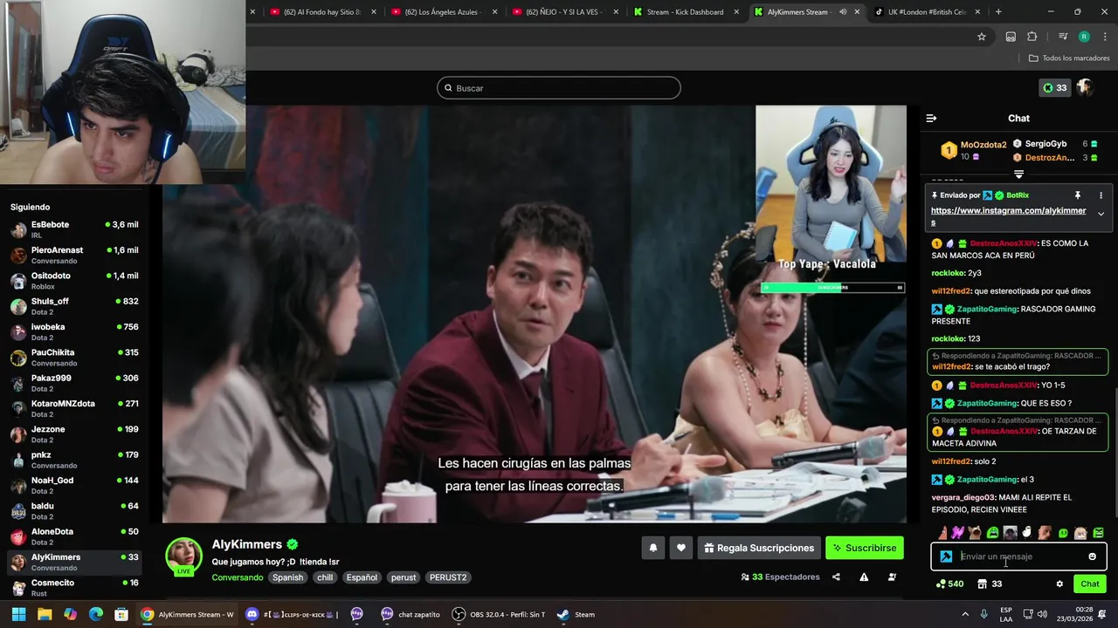Open EsBebote channel in Siguiendo list
The width and height of the screenshot is (1118, 628).
pos(74,229)
